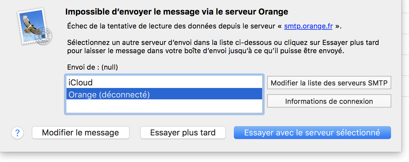Click Essayer avec le serveur sélectionné
Viewport: 409px width, 162px height.
point(312,133)
